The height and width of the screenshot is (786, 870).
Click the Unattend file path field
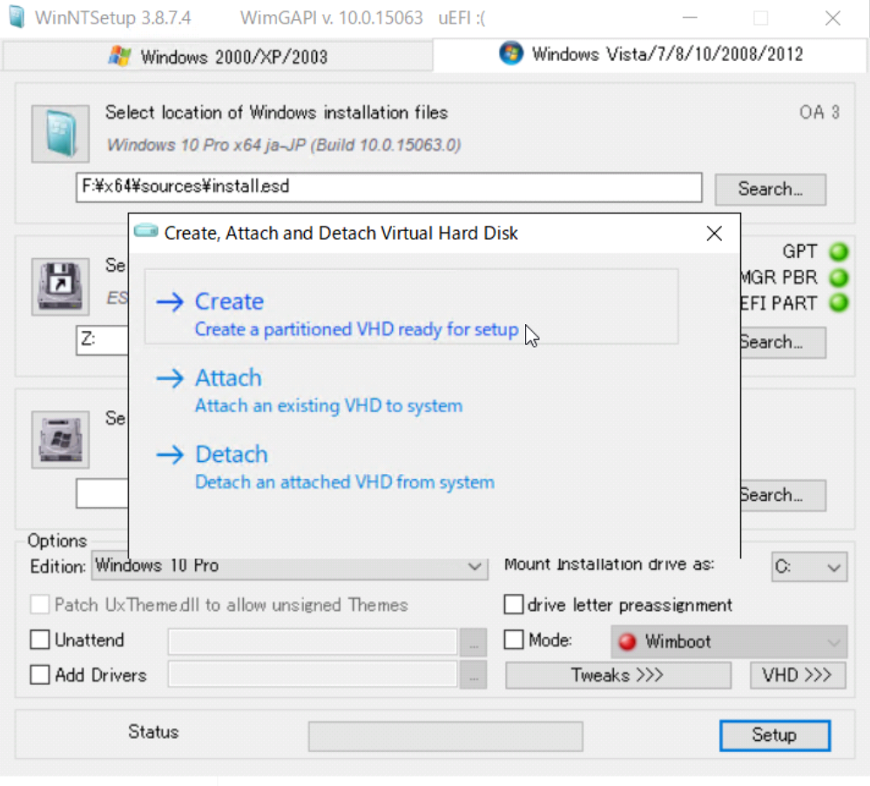pos(313,642)
